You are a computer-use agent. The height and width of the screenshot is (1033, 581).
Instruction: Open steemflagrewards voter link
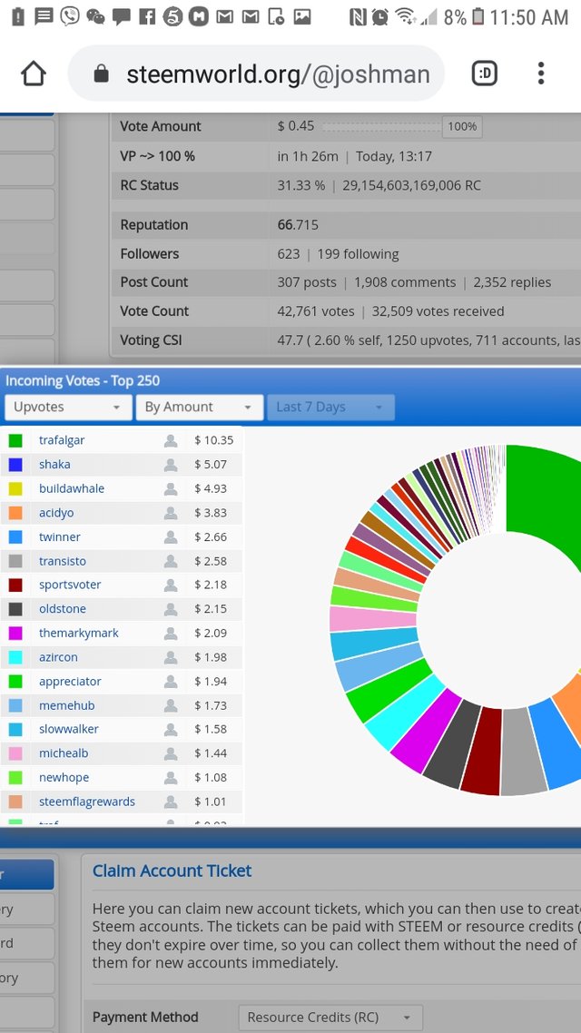pyautogui.click(x=87, y=802)
